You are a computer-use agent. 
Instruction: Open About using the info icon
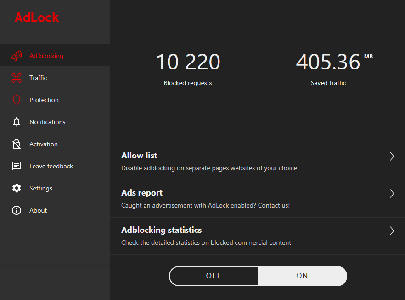click(x=17, y=210)
